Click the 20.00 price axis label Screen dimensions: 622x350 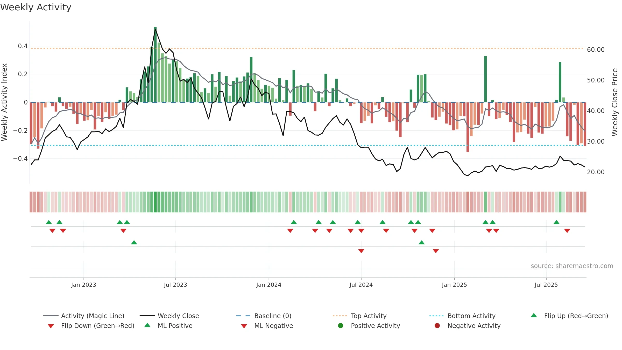[596, 172]
